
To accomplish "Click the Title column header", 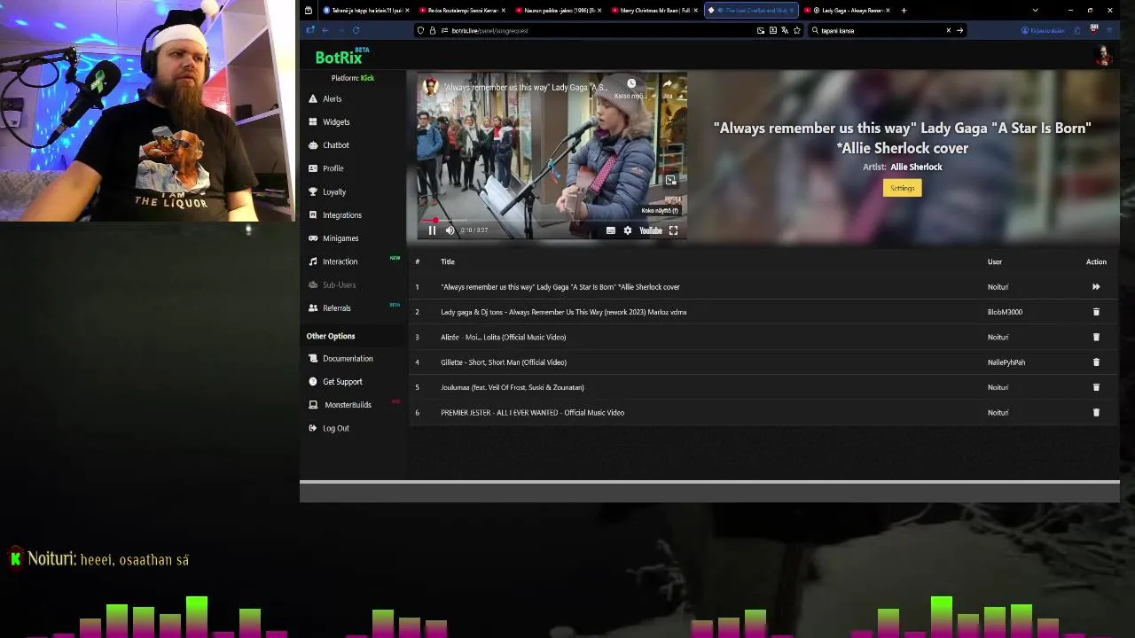I will coord(448,261).
